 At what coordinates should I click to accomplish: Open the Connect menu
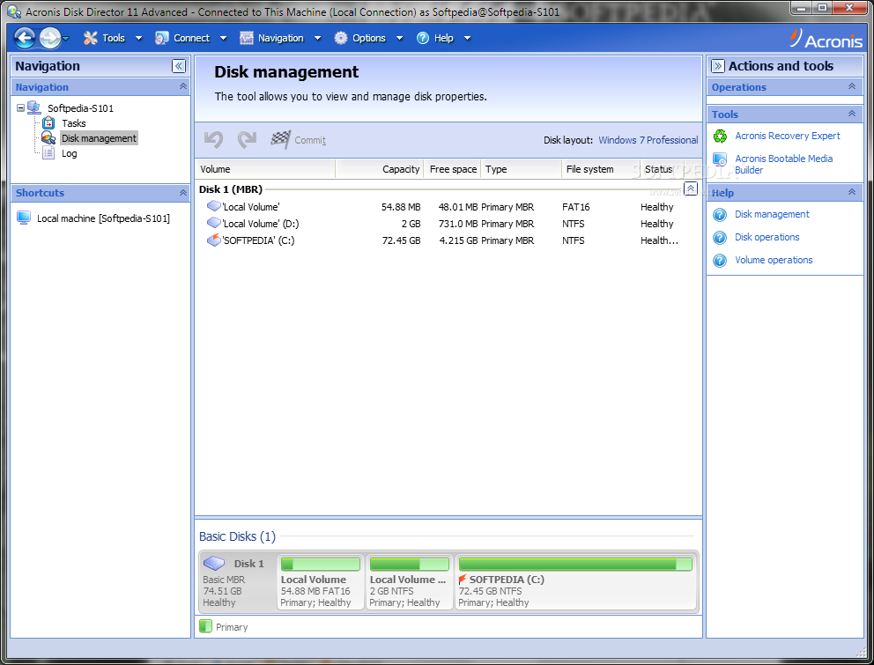coord(191,38)
